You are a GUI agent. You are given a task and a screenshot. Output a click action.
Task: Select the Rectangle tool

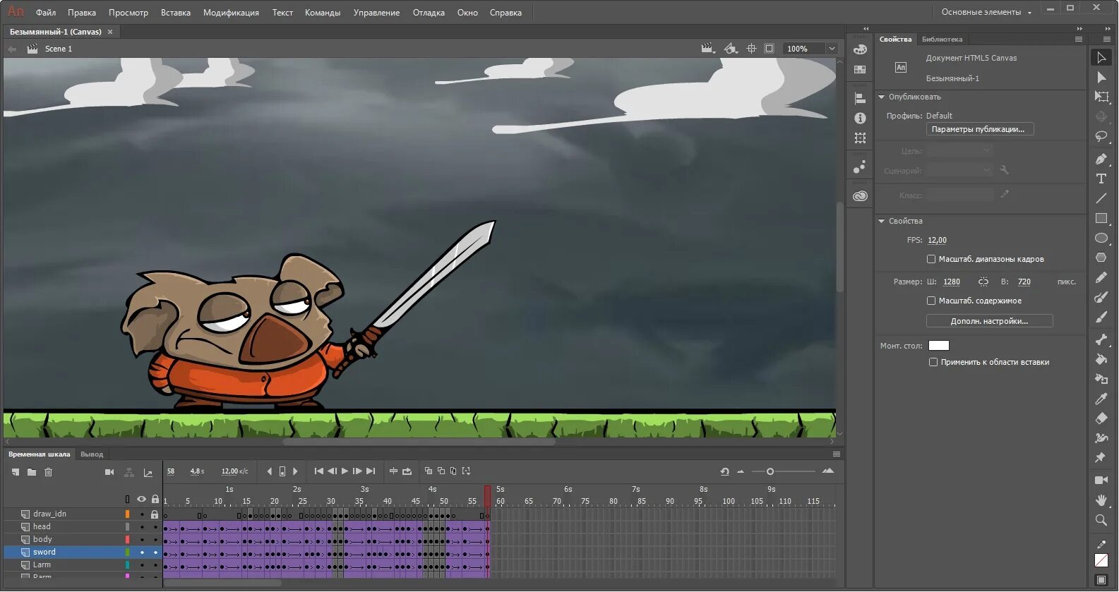pos(1101,218)
